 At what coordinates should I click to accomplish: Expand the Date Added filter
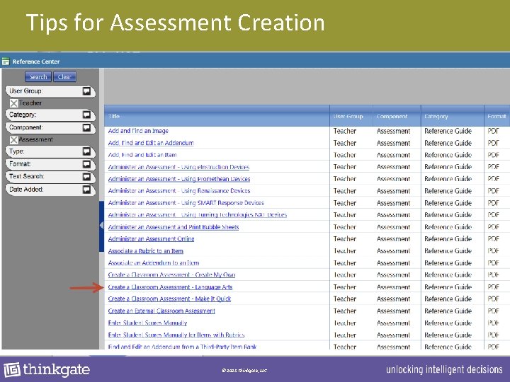tap(86, 190)
